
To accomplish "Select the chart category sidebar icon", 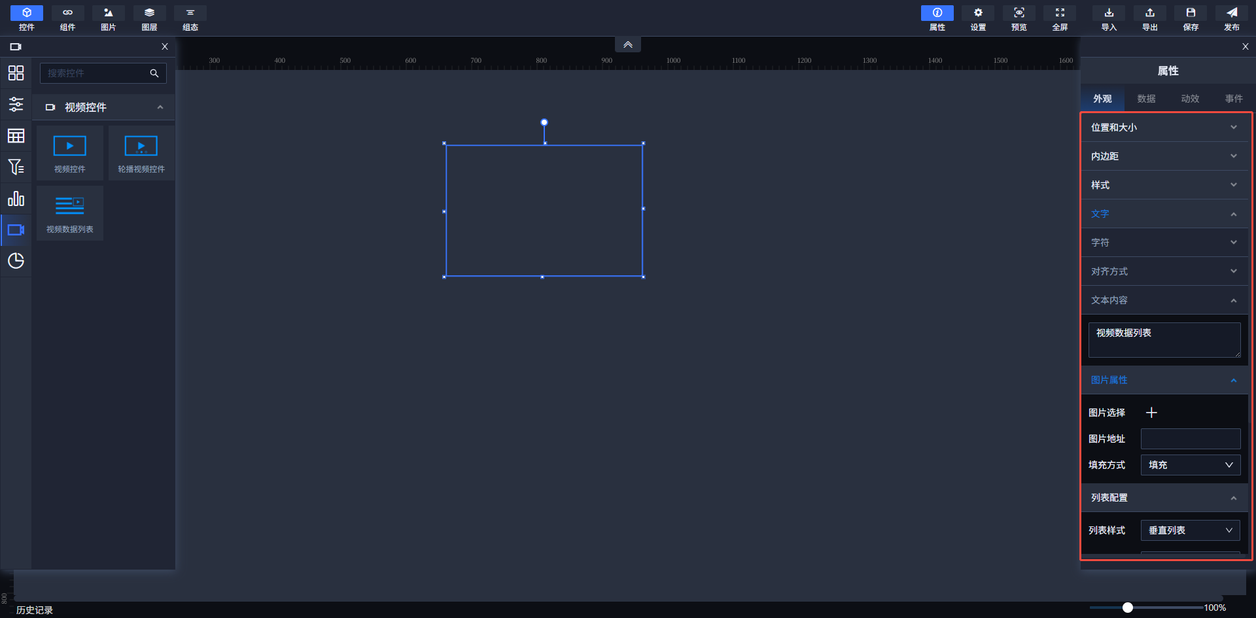I will coord(16,199).
